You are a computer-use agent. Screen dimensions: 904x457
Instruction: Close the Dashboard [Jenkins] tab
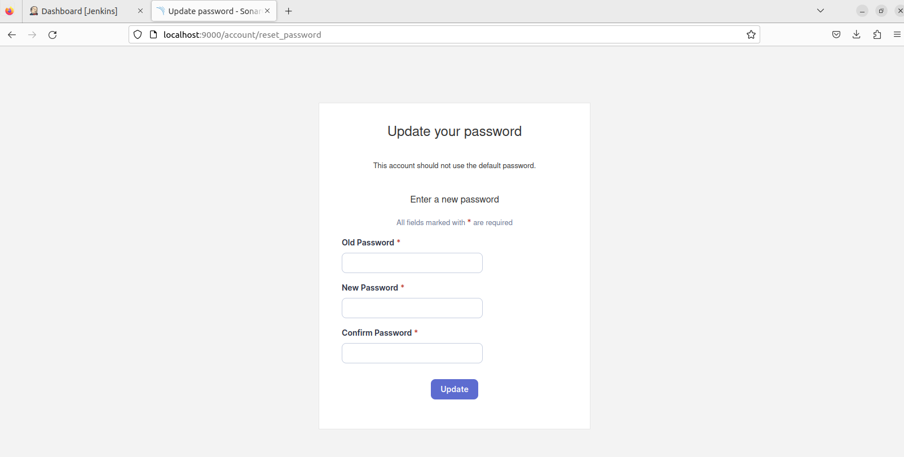point(140,11)
